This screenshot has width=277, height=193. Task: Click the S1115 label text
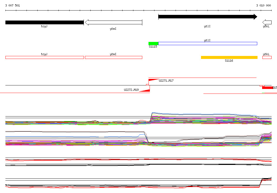153,46
